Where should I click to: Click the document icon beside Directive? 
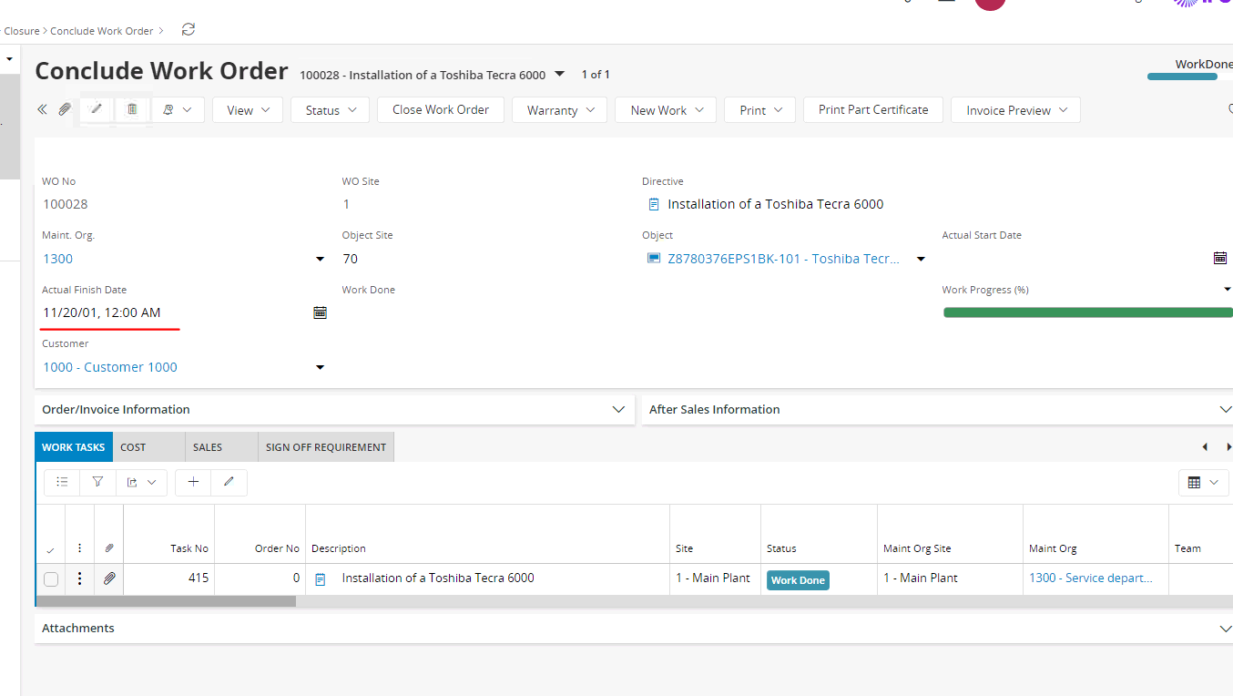pyautogui.click(x=654, y=204)
